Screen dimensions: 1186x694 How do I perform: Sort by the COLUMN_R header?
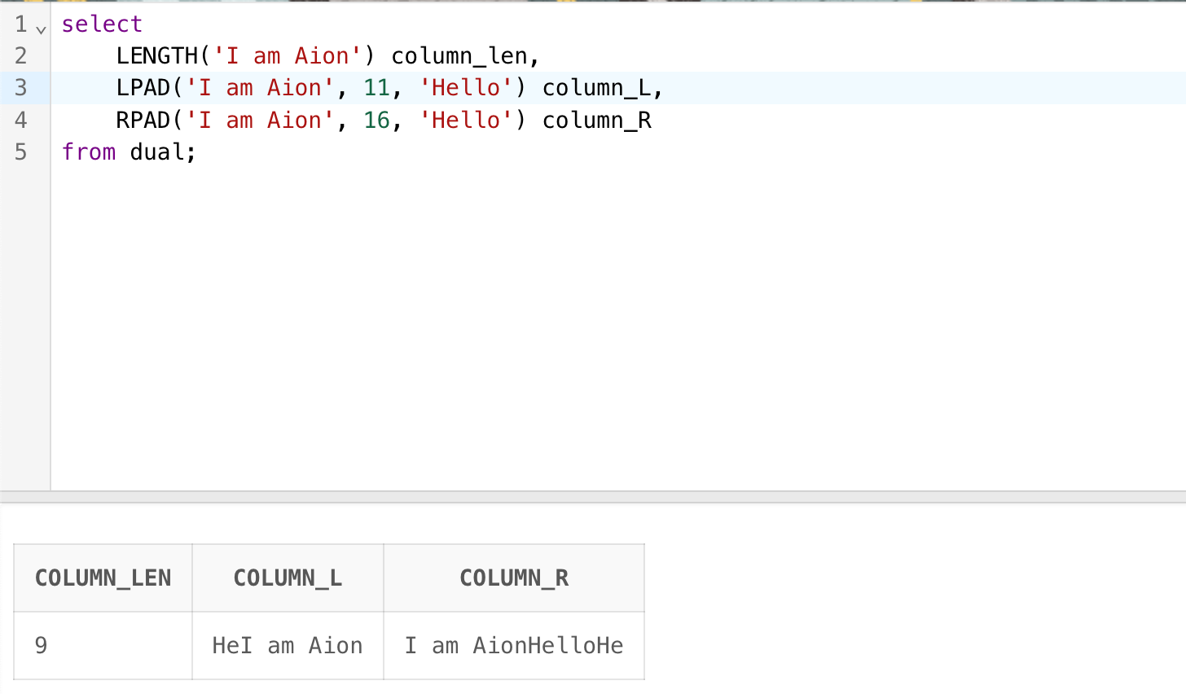tap(514, 578)
